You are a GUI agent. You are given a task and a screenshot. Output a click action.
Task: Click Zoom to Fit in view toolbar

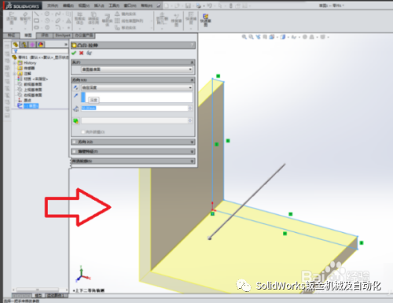click(244, 37)
